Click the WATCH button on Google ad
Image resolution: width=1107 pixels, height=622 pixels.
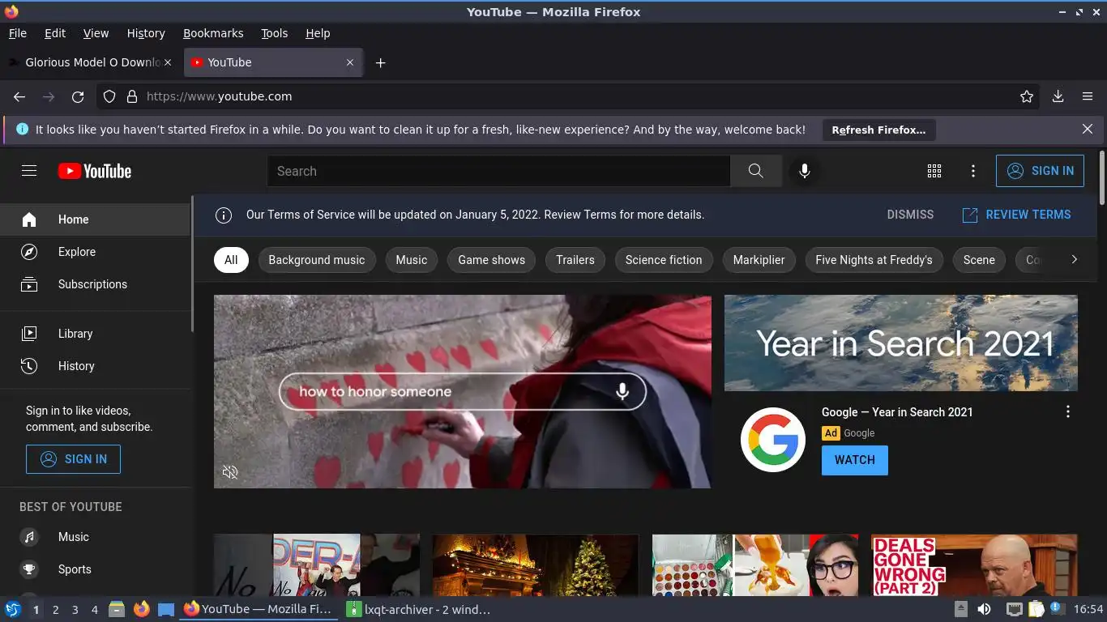pos(855,460)
